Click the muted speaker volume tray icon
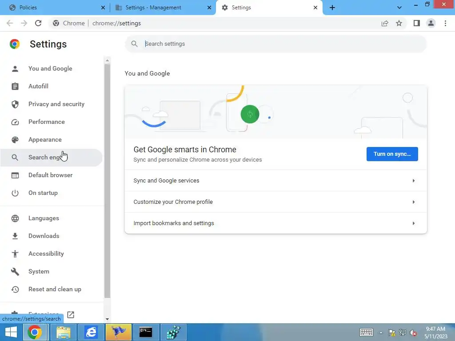Screen dimensions: 455x341 click(x=413, y=333)
